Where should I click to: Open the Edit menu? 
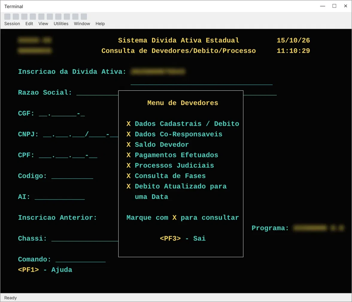point(29,24)
